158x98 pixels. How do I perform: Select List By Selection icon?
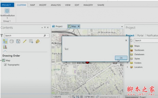18,41
